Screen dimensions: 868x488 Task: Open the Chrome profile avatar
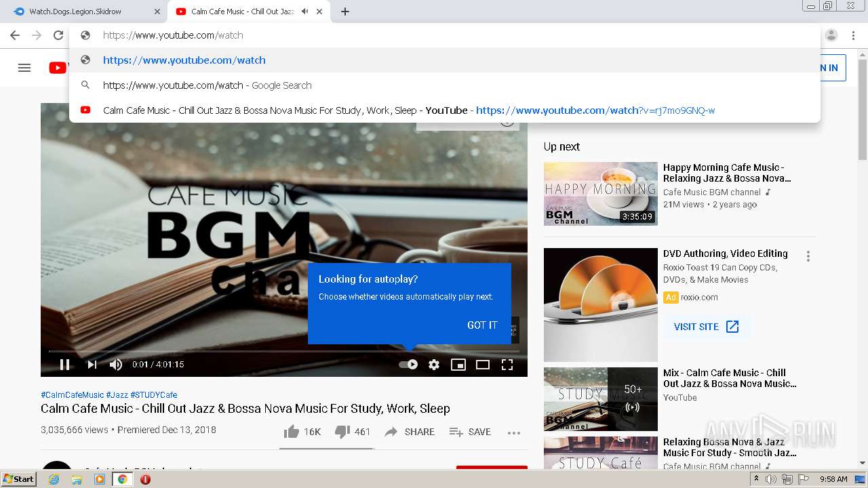(x=831, y=35)
